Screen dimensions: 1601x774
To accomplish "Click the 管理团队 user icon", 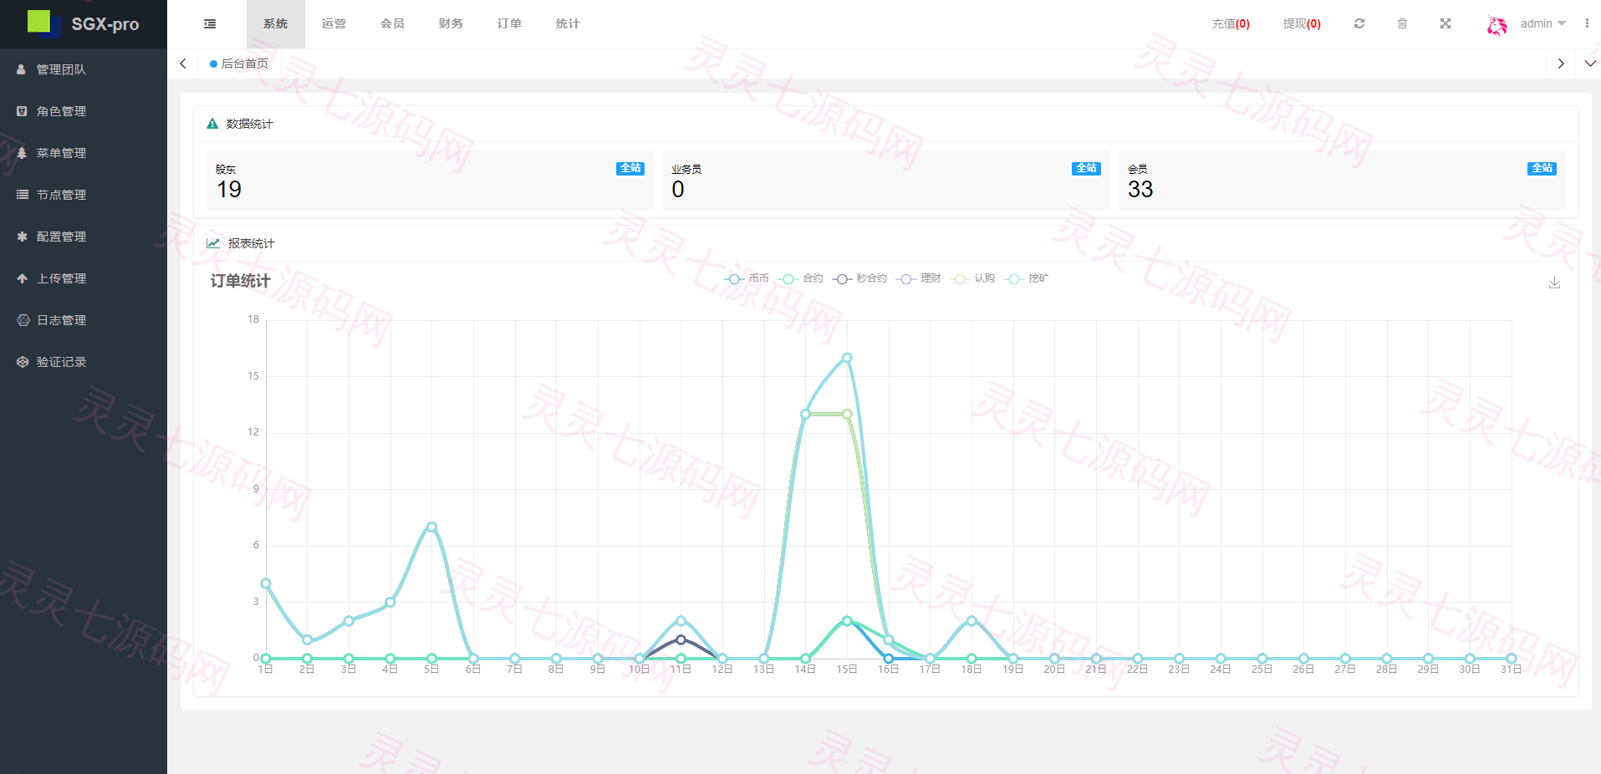I will (x=22, y=69).
